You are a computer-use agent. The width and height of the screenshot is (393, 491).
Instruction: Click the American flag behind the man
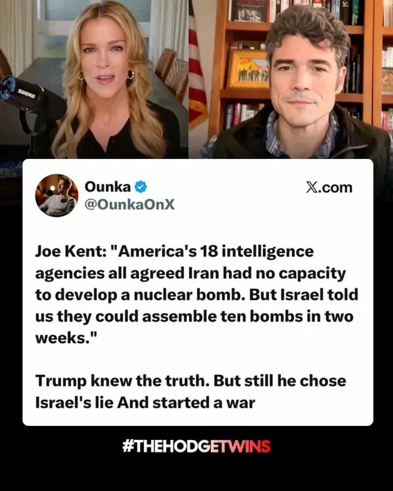pyautogui.click(x=196, y=69)
